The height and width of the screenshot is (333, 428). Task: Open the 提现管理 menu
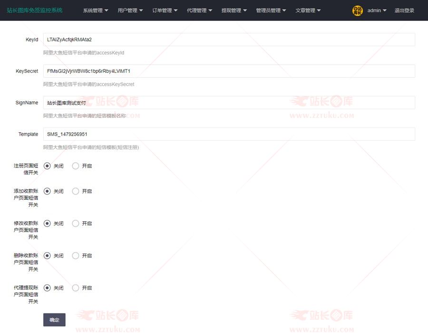tap(234, 10)
